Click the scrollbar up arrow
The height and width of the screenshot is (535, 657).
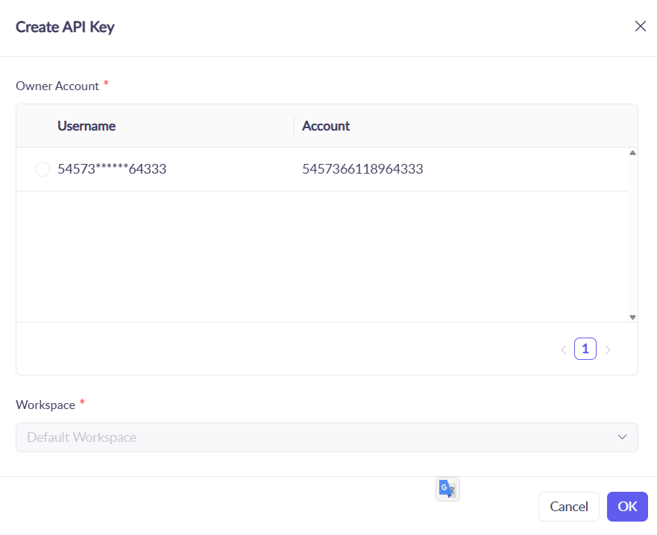tap(632, 152)
